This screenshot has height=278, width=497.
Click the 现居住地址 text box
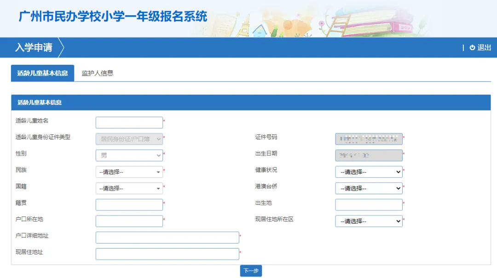point(167,254)
